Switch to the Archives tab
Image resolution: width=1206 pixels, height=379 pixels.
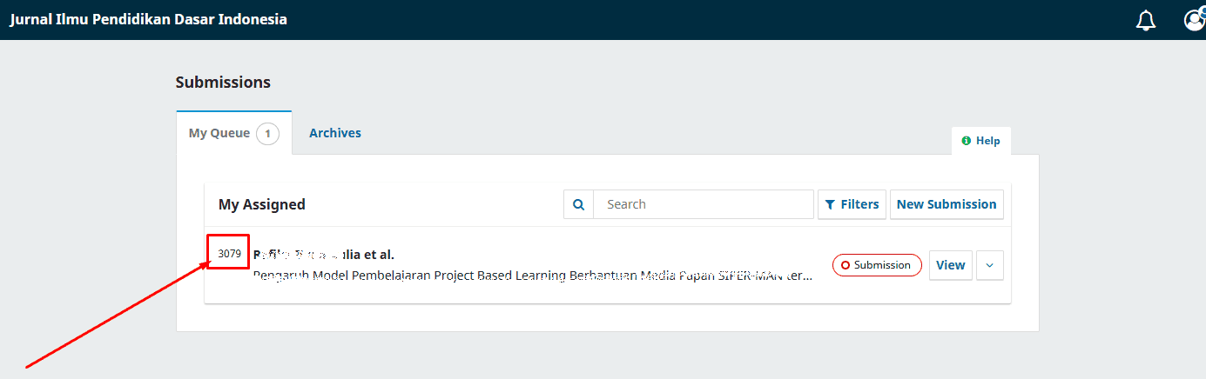point(335,133)
